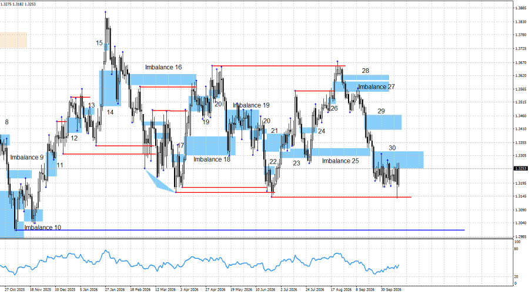Select the 1.3145 price axis label

(x=521, y=196)
